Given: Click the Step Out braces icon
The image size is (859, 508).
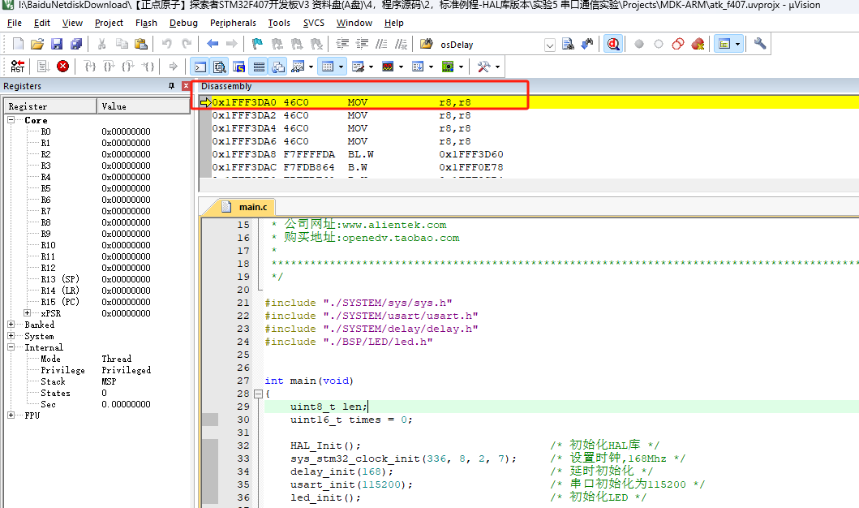Looking at the screenshot, I should pos(128,67).
